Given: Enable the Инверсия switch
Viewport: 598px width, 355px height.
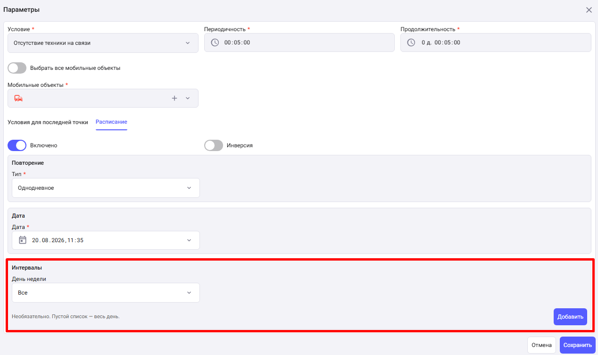Looking at the screenshot, I should (x=214, y=145).
